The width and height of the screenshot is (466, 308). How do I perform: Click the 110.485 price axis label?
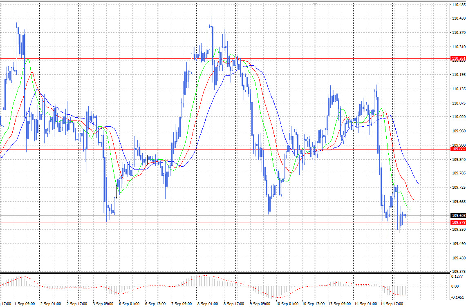(x=459, y=5)
